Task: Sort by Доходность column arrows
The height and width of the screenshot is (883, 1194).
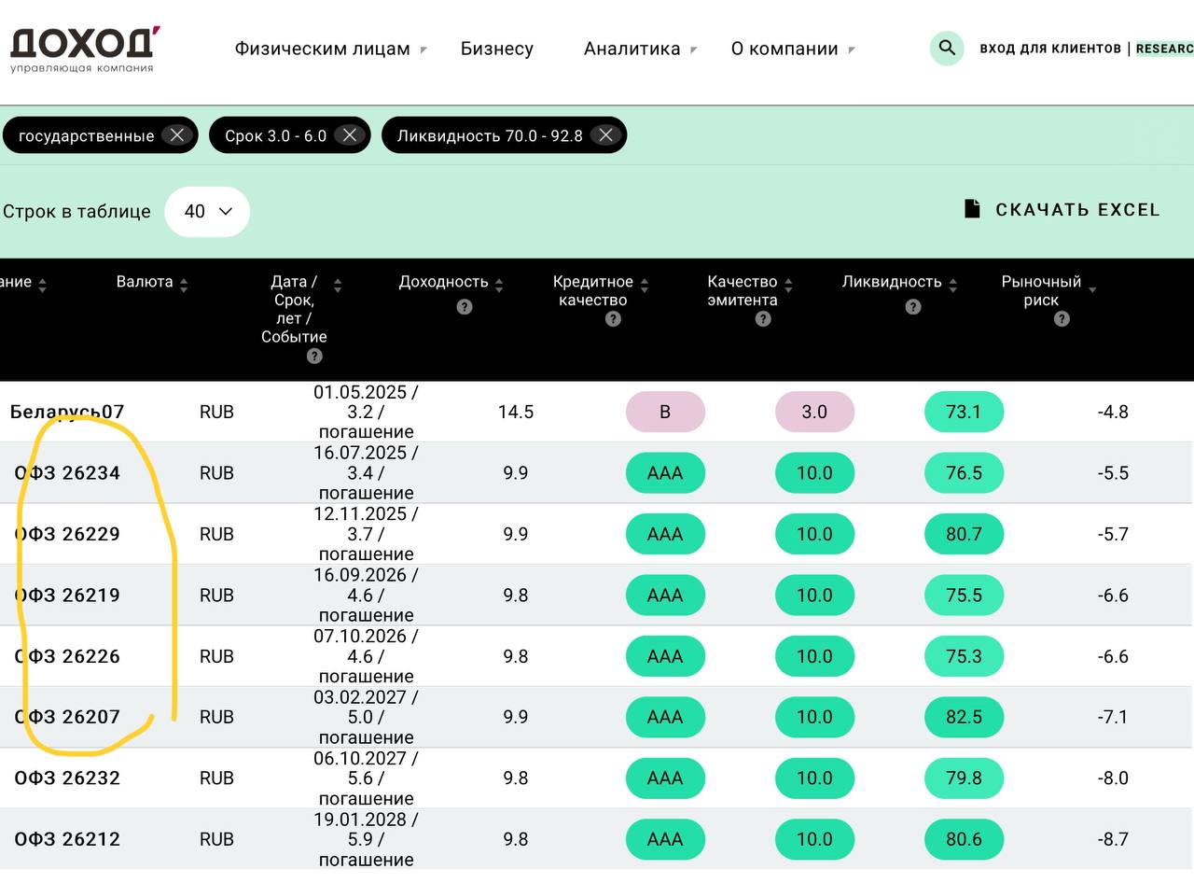Action: pos(499,285)
